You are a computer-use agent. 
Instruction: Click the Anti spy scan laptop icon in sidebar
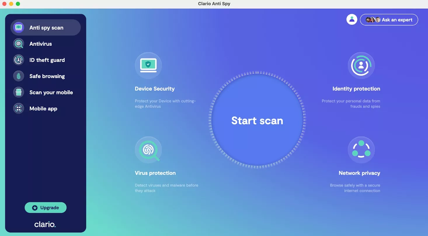tap(19, 28)
